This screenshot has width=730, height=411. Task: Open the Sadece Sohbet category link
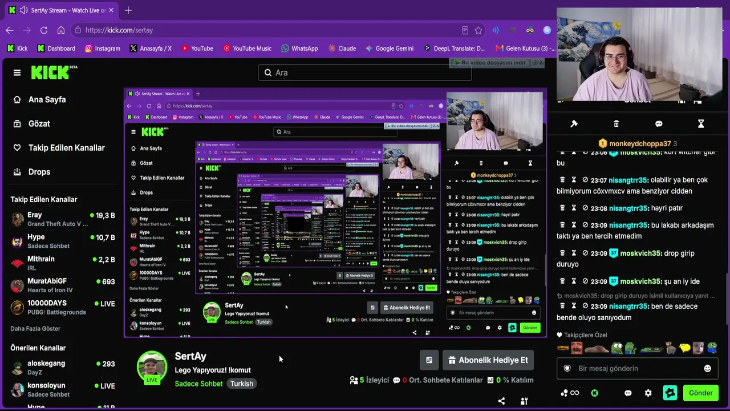(198, 384)
